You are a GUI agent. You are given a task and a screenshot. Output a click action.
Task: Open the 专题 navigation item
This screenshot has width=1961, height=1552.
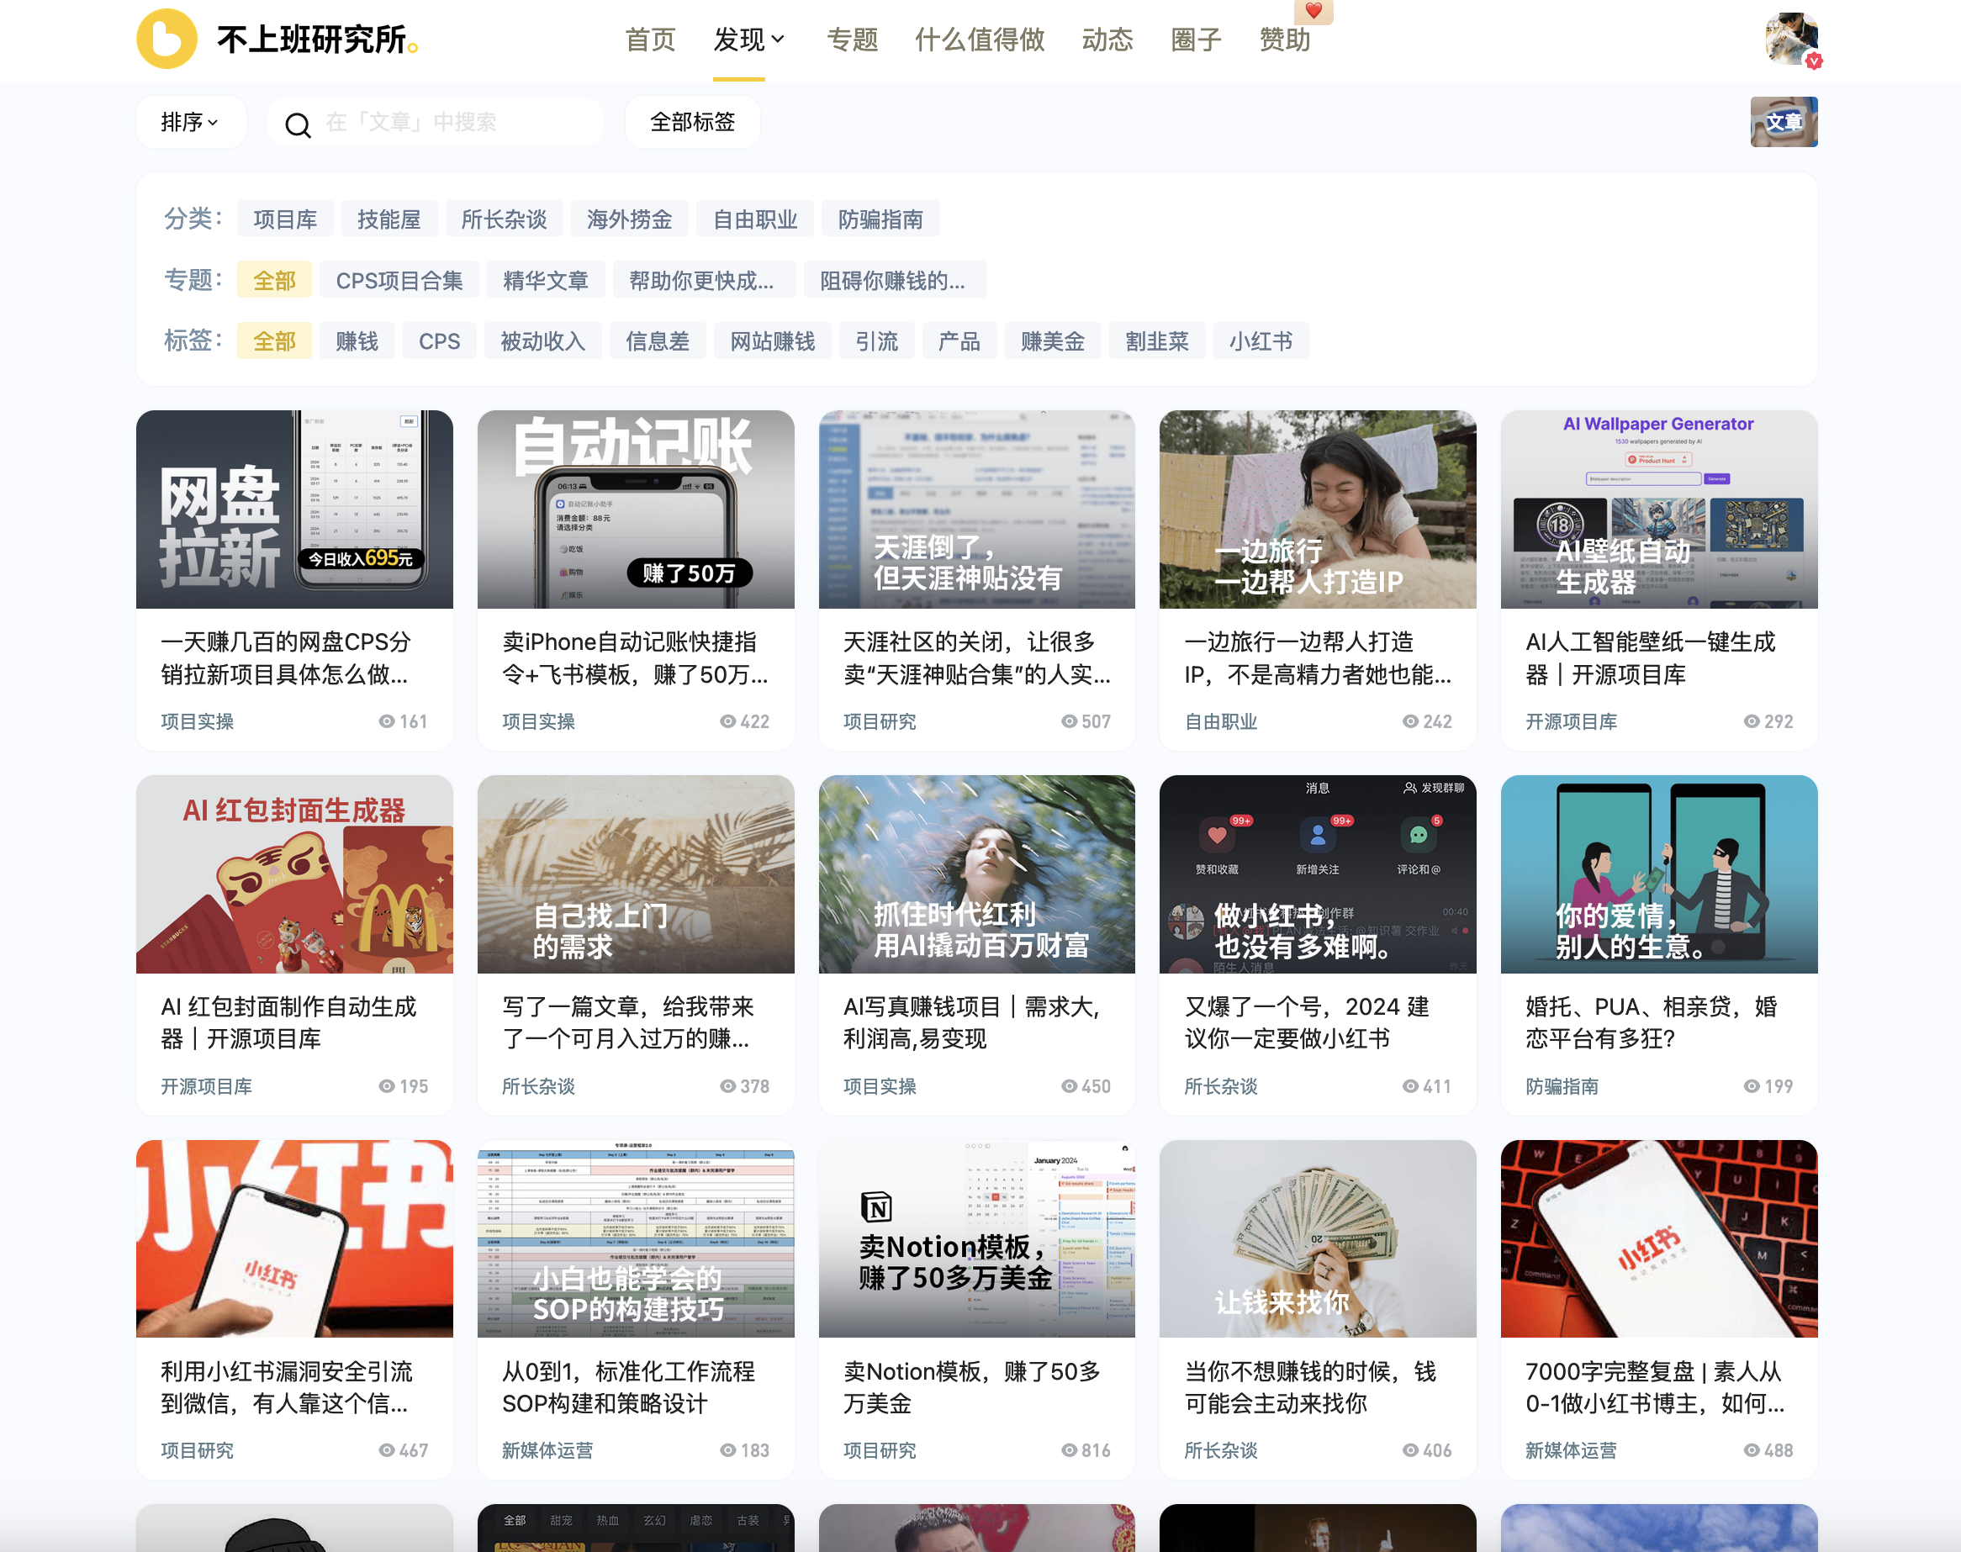853,39
